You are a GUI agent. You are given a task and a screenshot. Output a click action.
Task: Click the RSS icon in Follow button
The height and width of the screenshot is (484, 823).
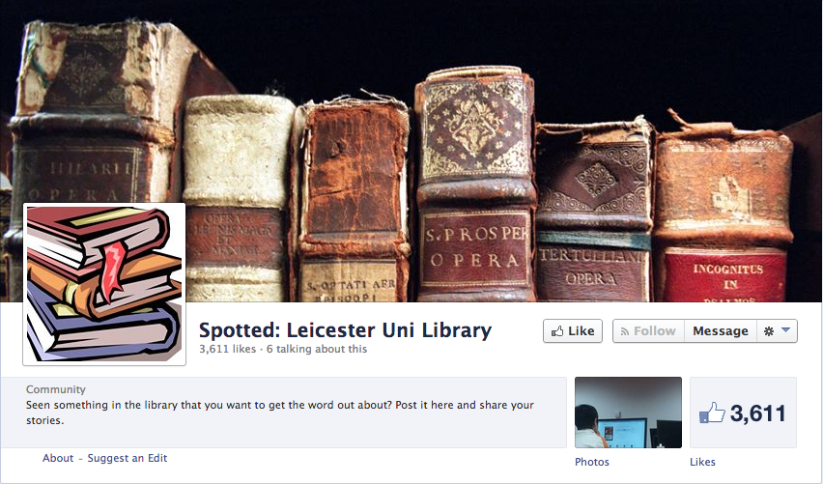click(625, 331)
